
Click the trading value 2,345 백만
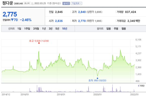[134, 21]
